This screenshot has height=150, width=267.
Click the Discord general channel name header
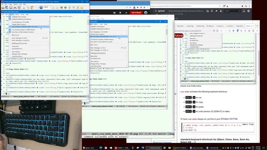(161, 11)
